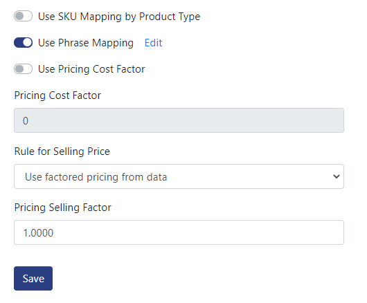Click the 0 value in the disabled field
367x303 pixels.
26,121
